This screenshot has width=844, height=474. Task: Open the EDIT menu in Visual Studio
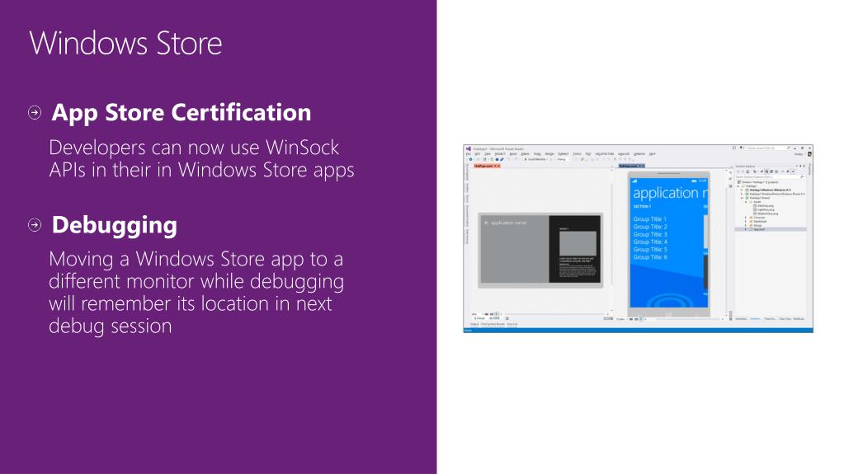(x=477, y=154)
